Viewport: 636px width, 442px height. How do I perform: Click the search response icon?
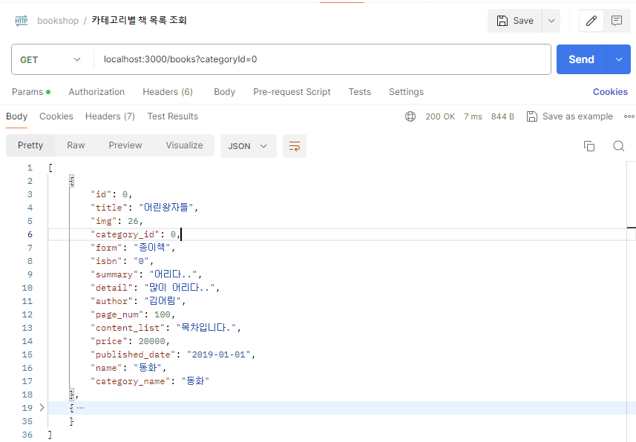click(618, 146)
